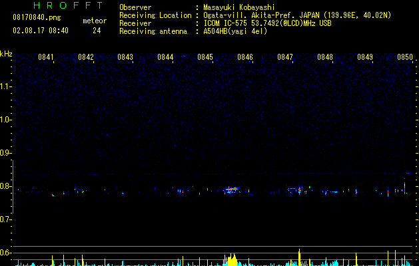Click the ICOM IC-575 53.7492 receiver text
This screenshot has width=419, height=266.
[x=267, y=23]
